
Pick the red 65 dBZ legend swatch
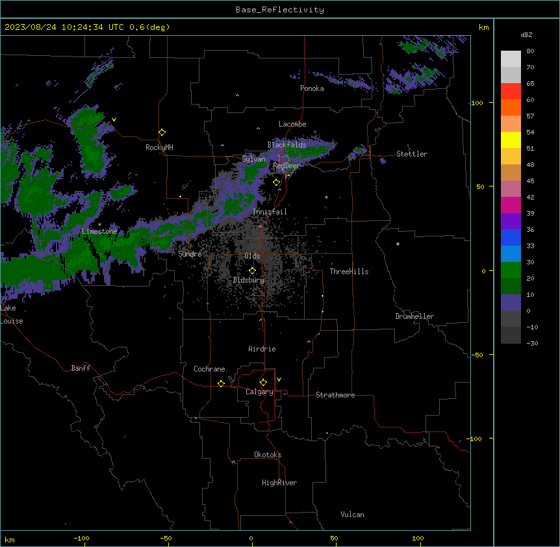(x=511, y=91)
